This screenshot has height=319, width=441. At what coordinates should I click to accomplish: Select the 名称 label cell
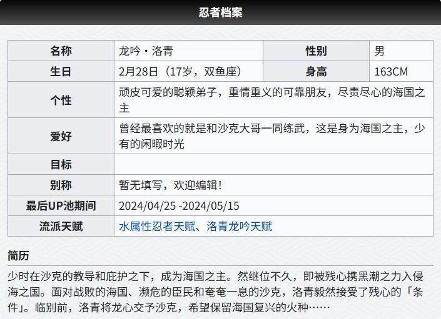pyautogui.click(x=61, y=51)
